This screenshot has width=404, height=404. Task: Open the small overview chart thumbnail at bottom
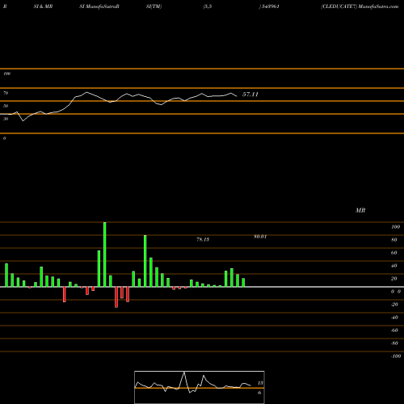click(x=200, y=387)
